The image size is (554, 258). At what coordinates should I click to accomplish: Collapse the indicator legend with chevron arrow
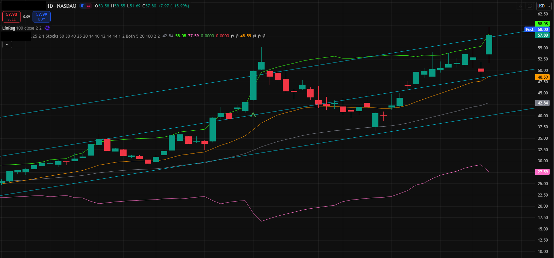7,44
